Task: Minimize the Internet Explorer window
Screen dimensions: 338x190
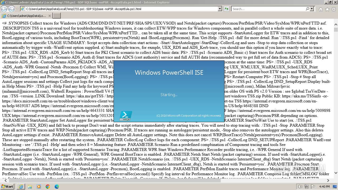Action: tap(326, 2)
